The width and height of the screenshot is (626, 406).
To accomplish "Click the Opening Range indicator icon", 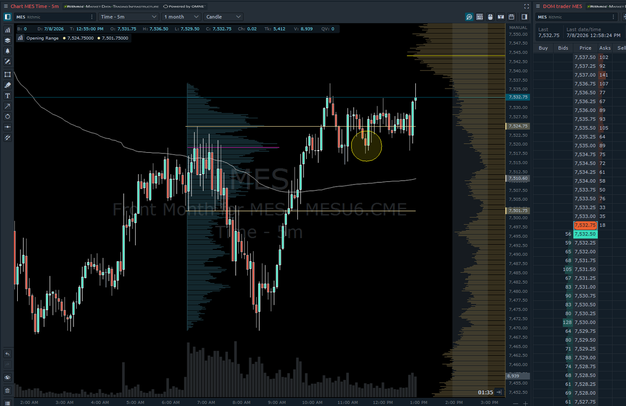I will click(20, 38).
